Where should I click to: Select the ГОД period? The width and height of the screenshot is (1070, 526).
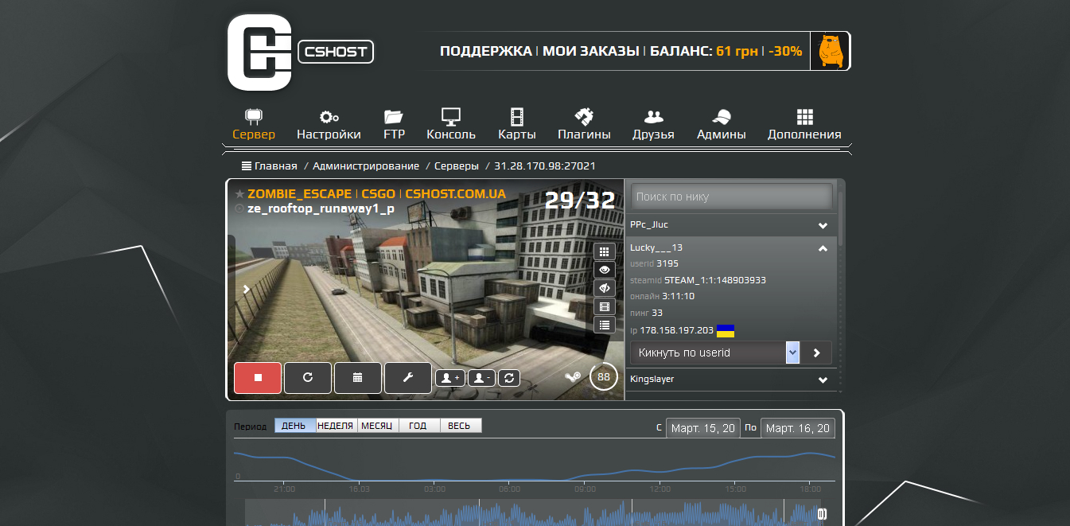click(x=419, y=426)
